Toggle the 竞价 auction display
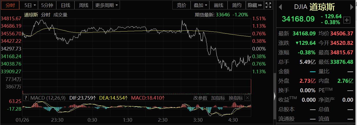 click(182, 5)
